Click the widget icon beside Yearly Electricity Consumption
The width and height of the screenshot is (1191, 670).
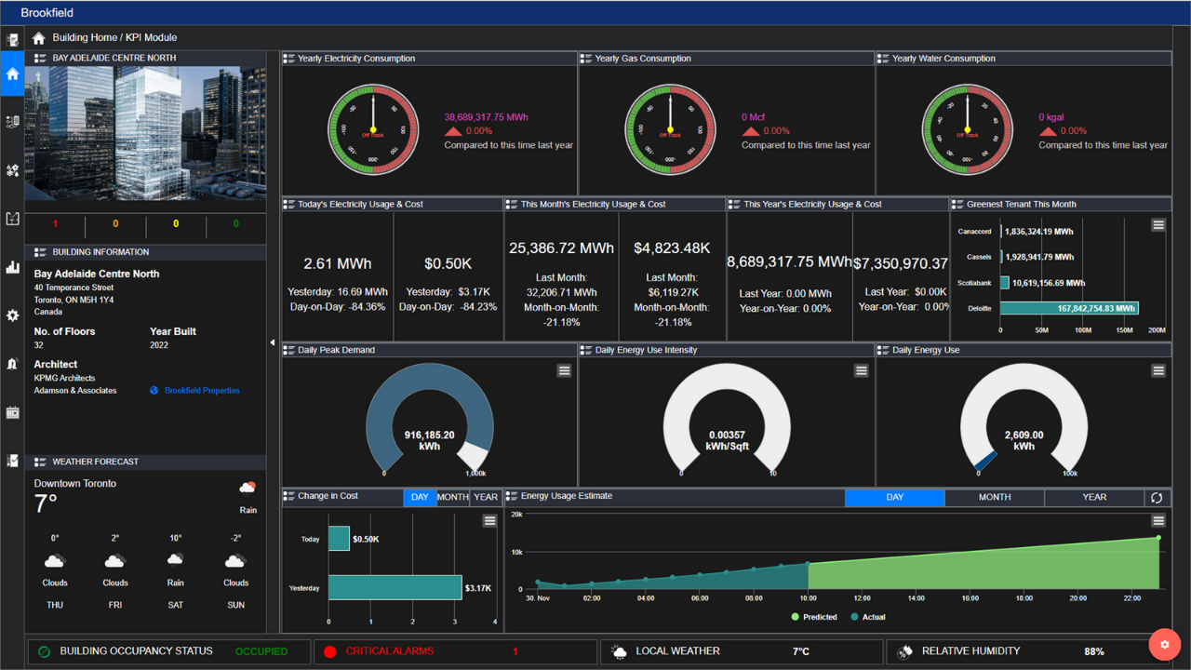tap(289, 59)
